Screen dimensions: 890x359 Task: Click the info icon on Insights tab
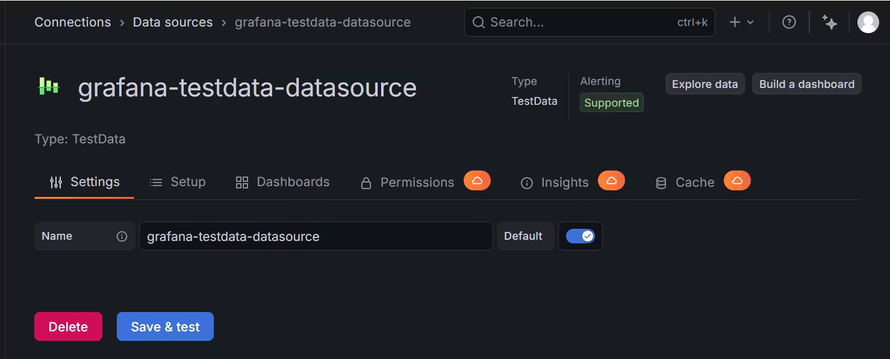coord(526,183)
